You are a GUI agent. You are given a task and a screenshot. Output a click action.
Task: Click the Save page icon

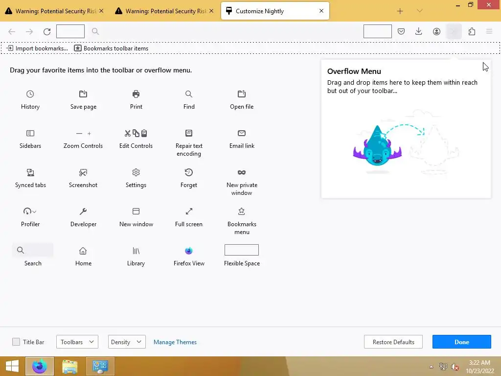[83, 94]
